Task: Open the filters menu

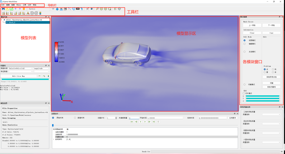Action: coord(19,5)
